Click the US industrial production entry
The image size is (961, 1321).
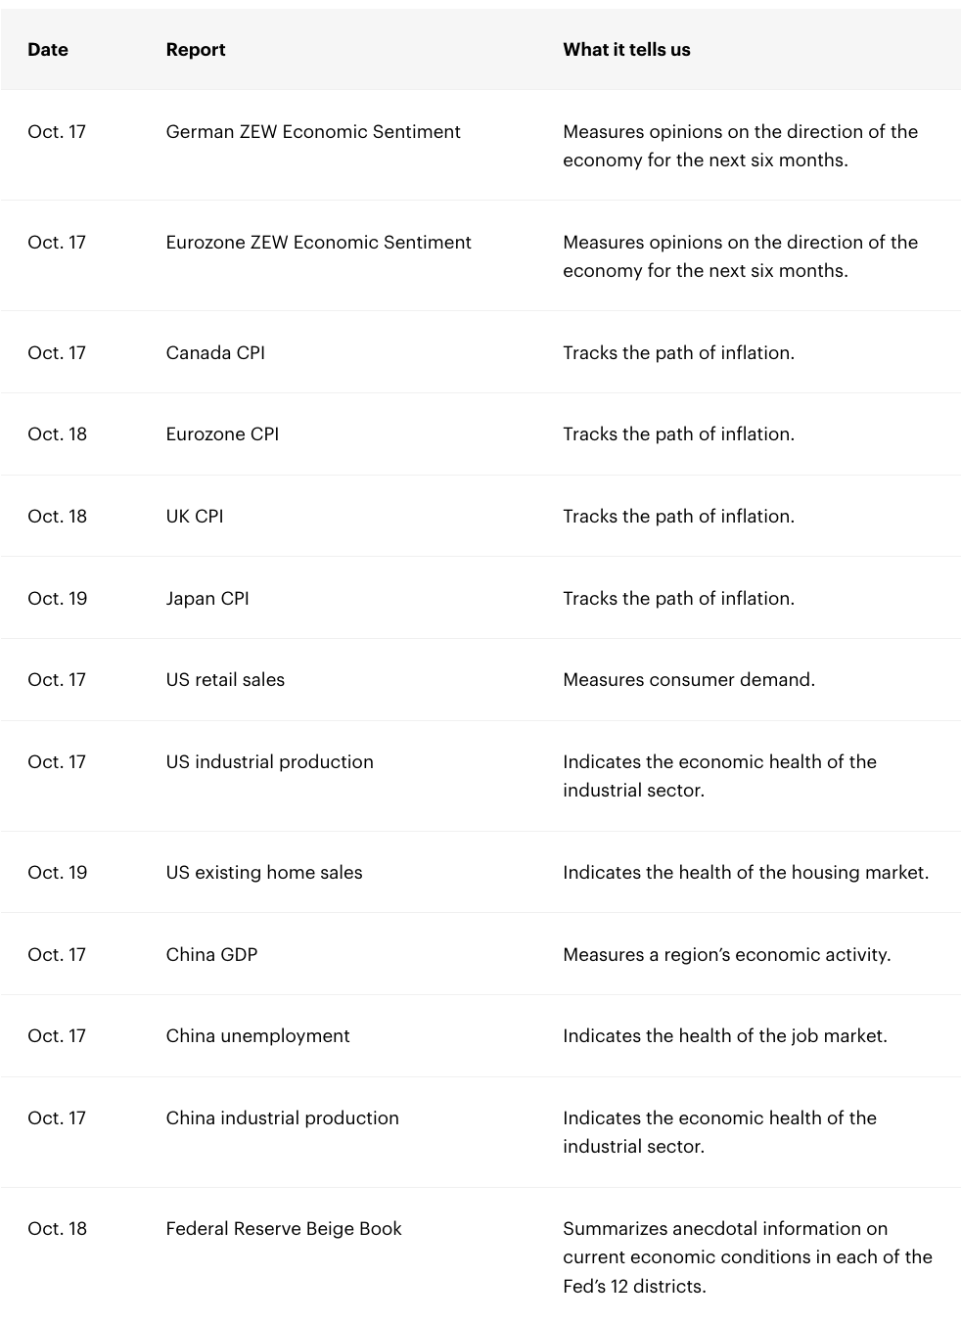click(x=269, y=762)
